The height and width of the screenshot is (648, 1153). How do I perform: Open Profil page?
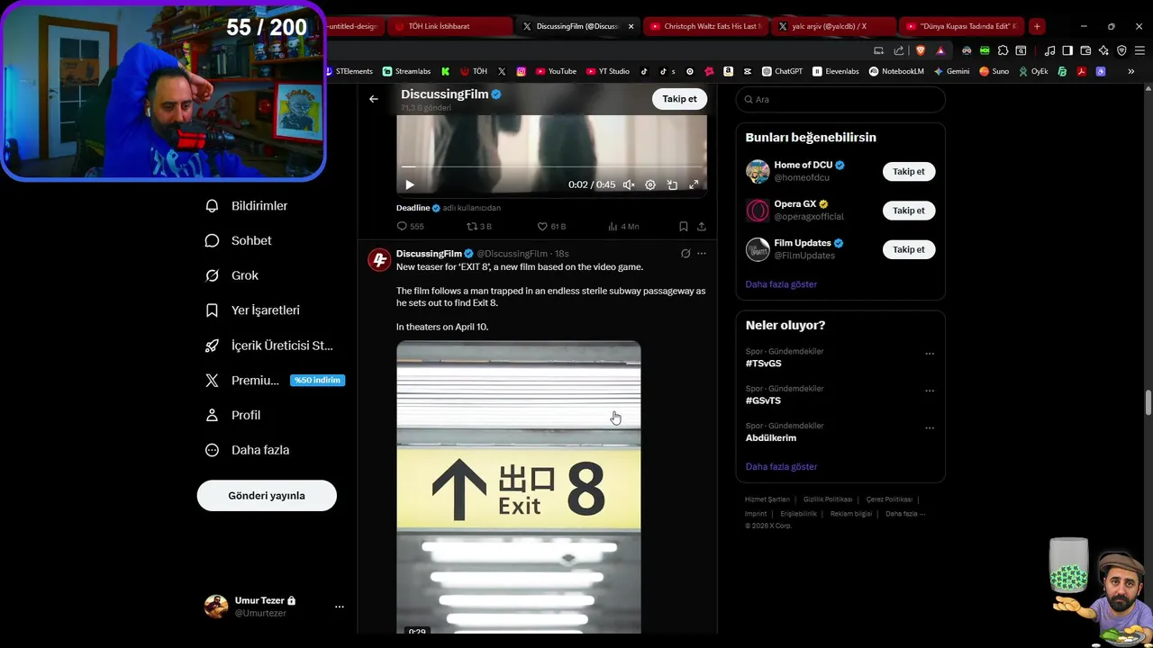click(232, 415)
